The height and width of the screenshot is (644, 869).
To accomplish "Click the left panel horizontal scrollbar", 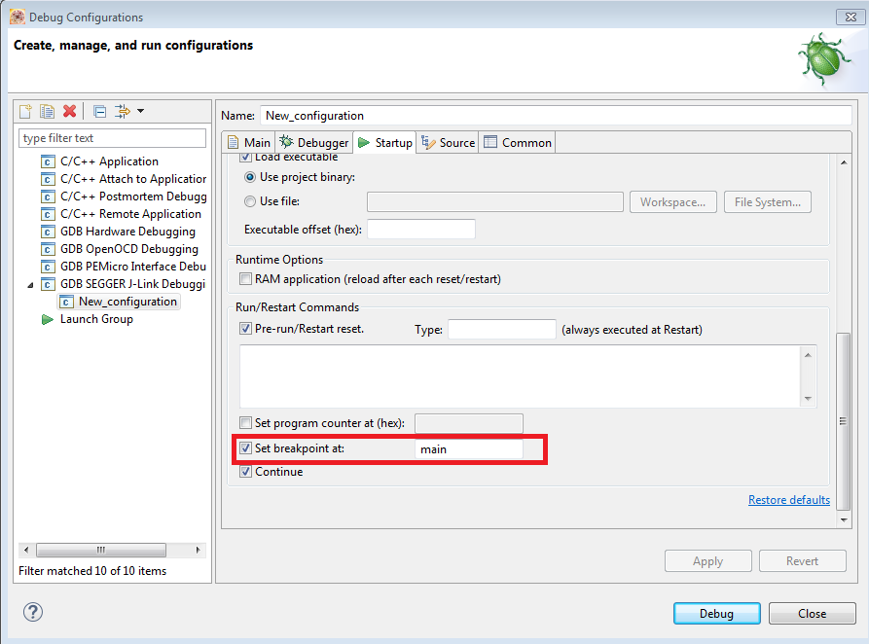I will tap(101, 550).
